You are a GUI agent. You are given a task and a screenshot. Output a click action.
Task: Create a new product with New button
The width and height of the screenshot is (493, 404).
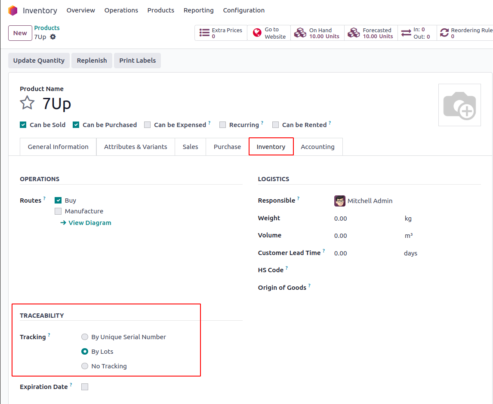[x=20, y=33]
